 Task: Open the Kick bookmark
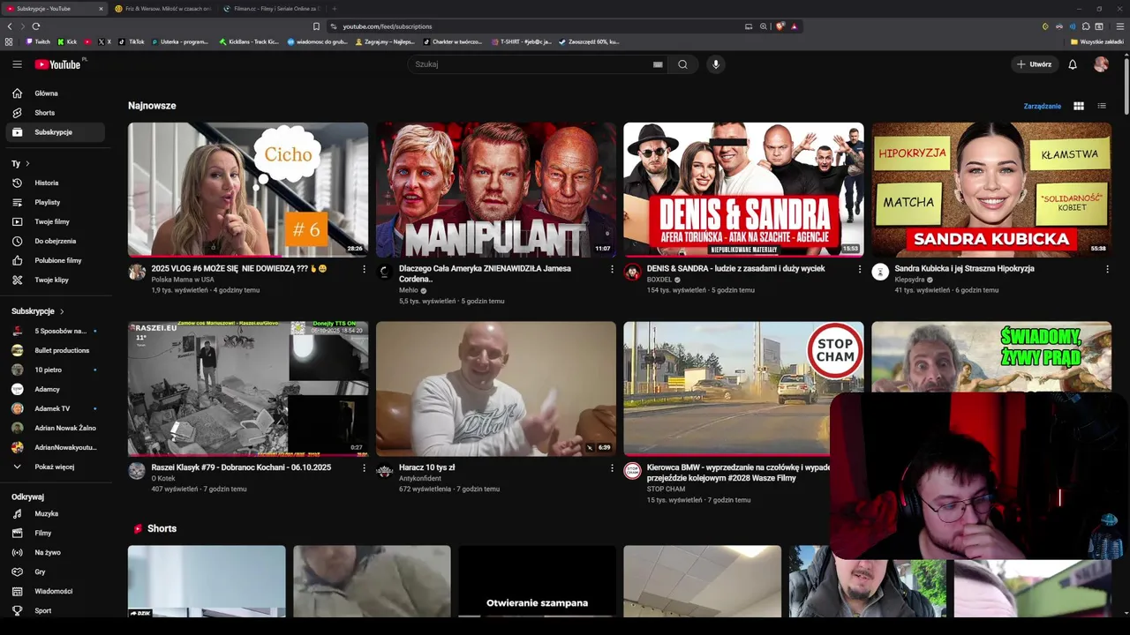pos(68,41)
